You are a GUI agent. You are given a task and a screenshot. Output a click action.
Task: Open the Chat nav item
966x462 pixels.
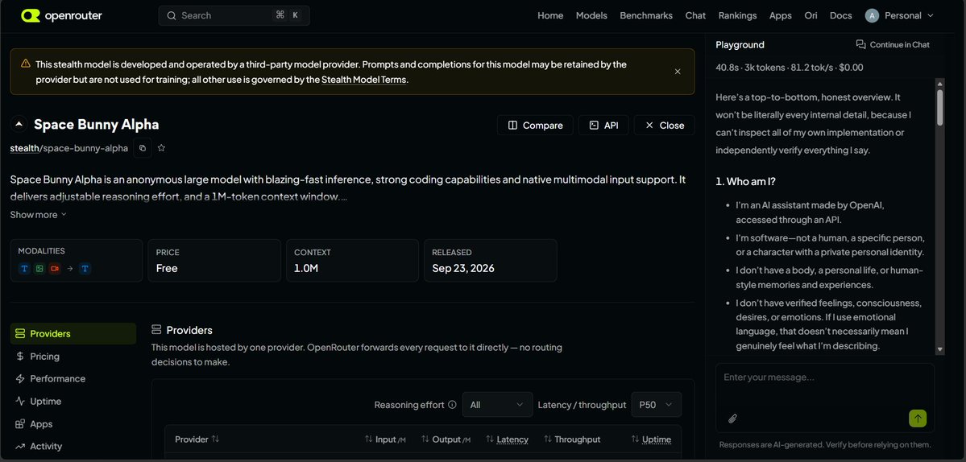[695, 15]
